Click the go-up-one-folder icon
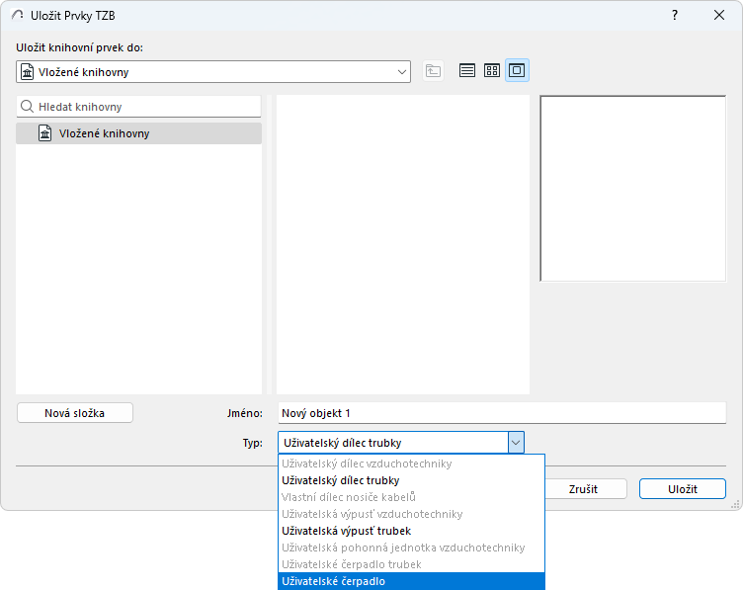The width and height of the screenshot is (743, 590). 433,71
